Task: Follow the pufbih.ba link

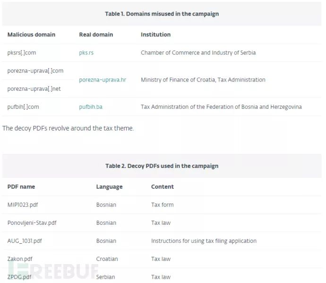Action: pyautogui.click(x=90, y=107)
